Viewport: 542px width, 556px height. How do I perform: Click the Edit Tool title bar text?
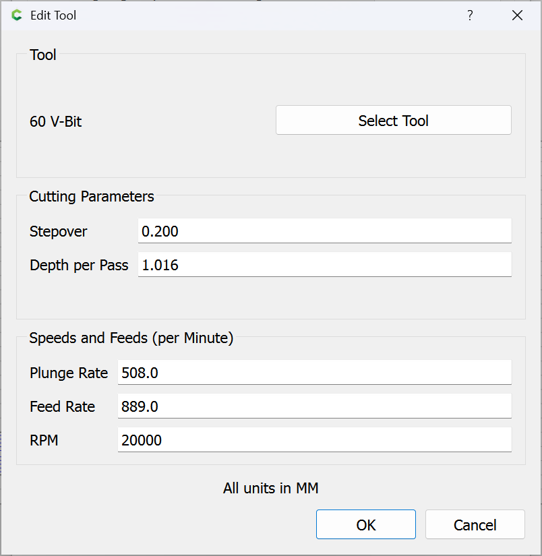pyautogui.click(x=53, y=16)
